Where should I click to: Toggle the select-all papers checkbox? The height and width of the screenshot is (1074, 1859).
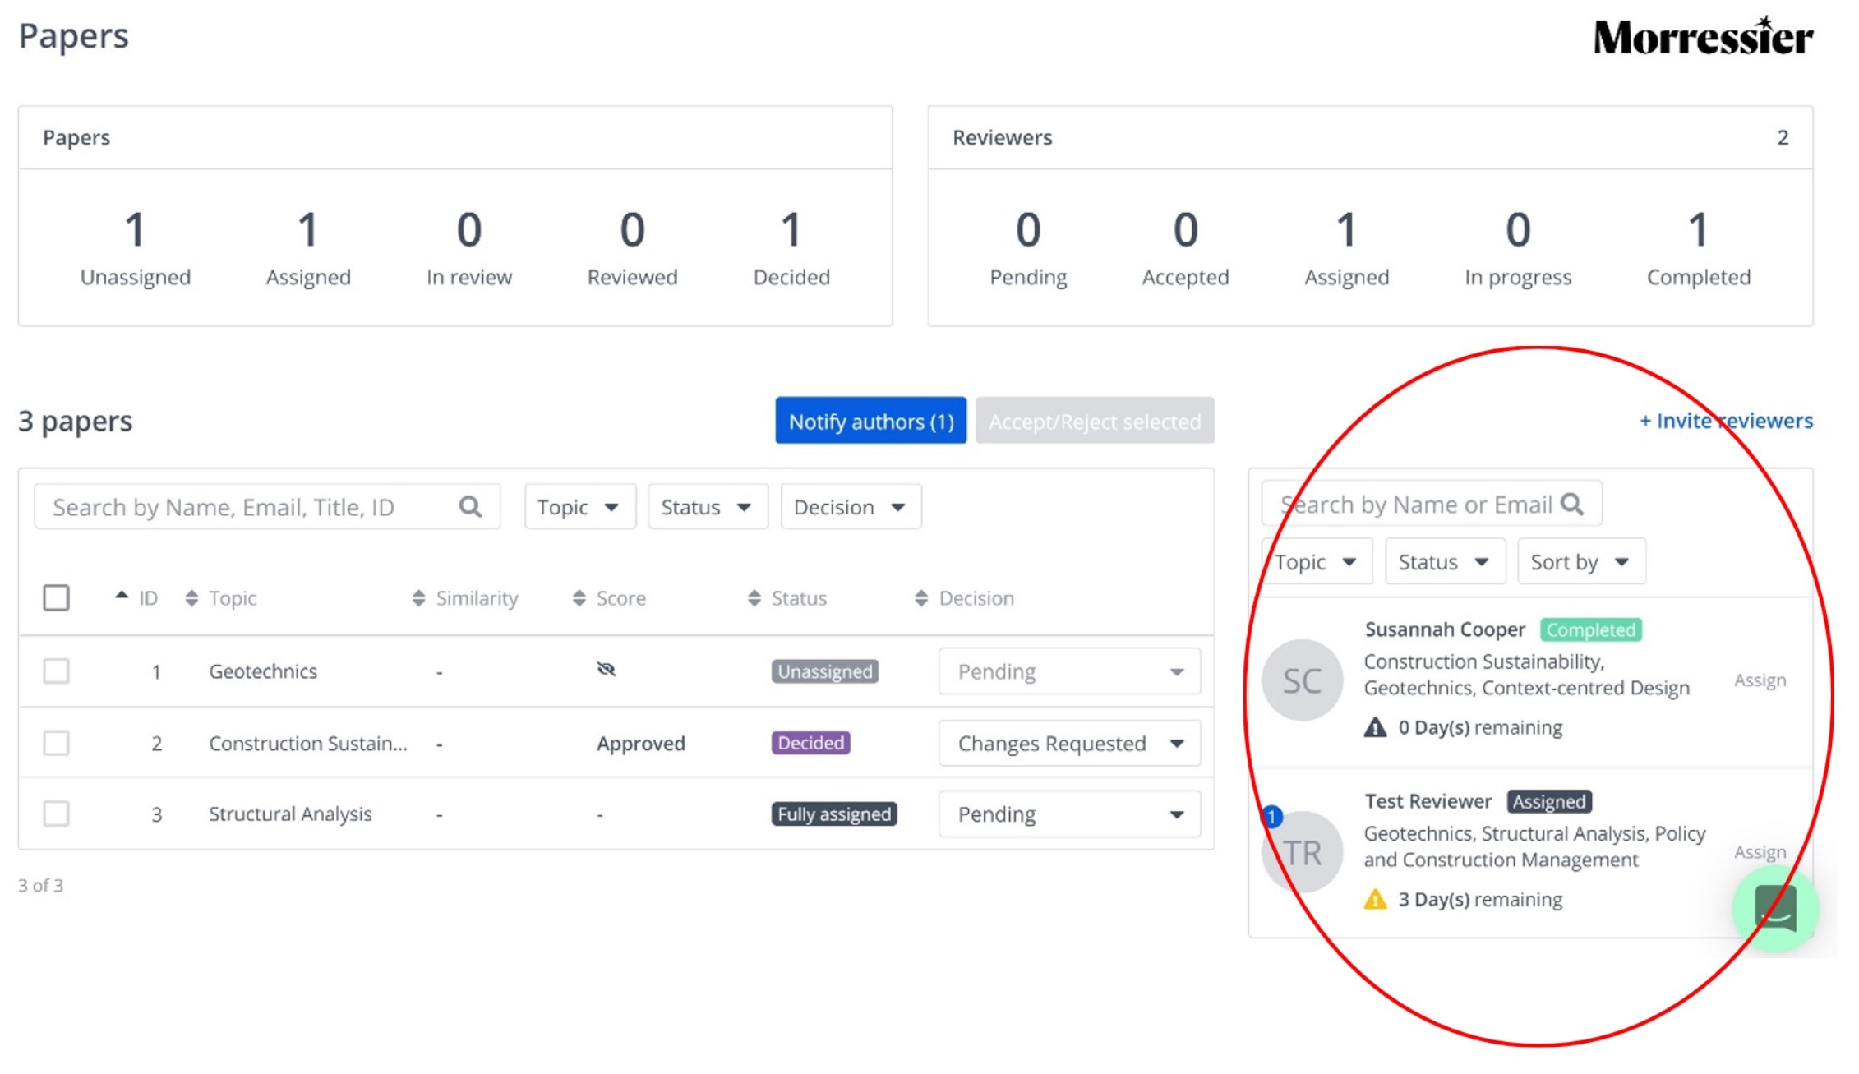pyautogui.click(x=56, y=597)
